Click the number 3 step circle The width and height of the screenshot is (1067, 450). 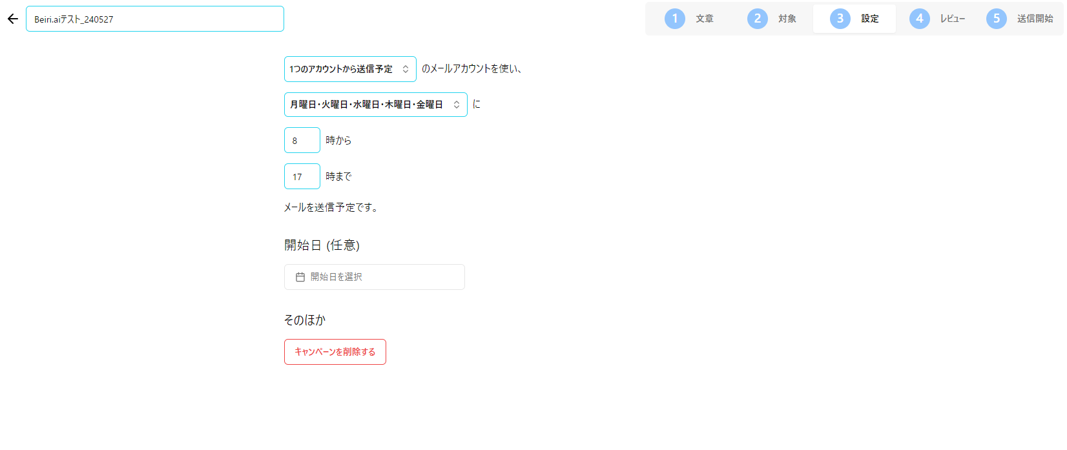point(840,19)
